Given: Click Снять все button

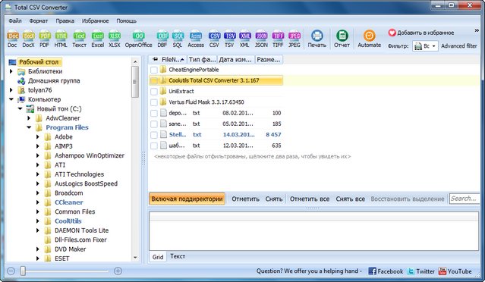Looking at the screenshot, I should tap(351, 199).
